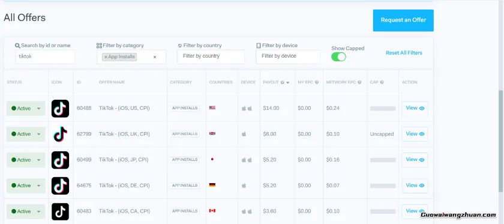The width and height of the screenshot is (504, 224).
Task: Open TikTok icon for offer 60488
Action: click(60, 109)
